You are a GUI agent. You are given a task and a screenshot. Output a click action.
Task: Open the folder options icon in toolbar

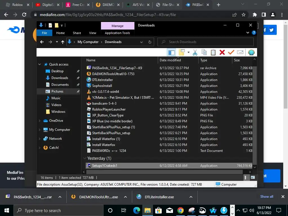[182, 53]
